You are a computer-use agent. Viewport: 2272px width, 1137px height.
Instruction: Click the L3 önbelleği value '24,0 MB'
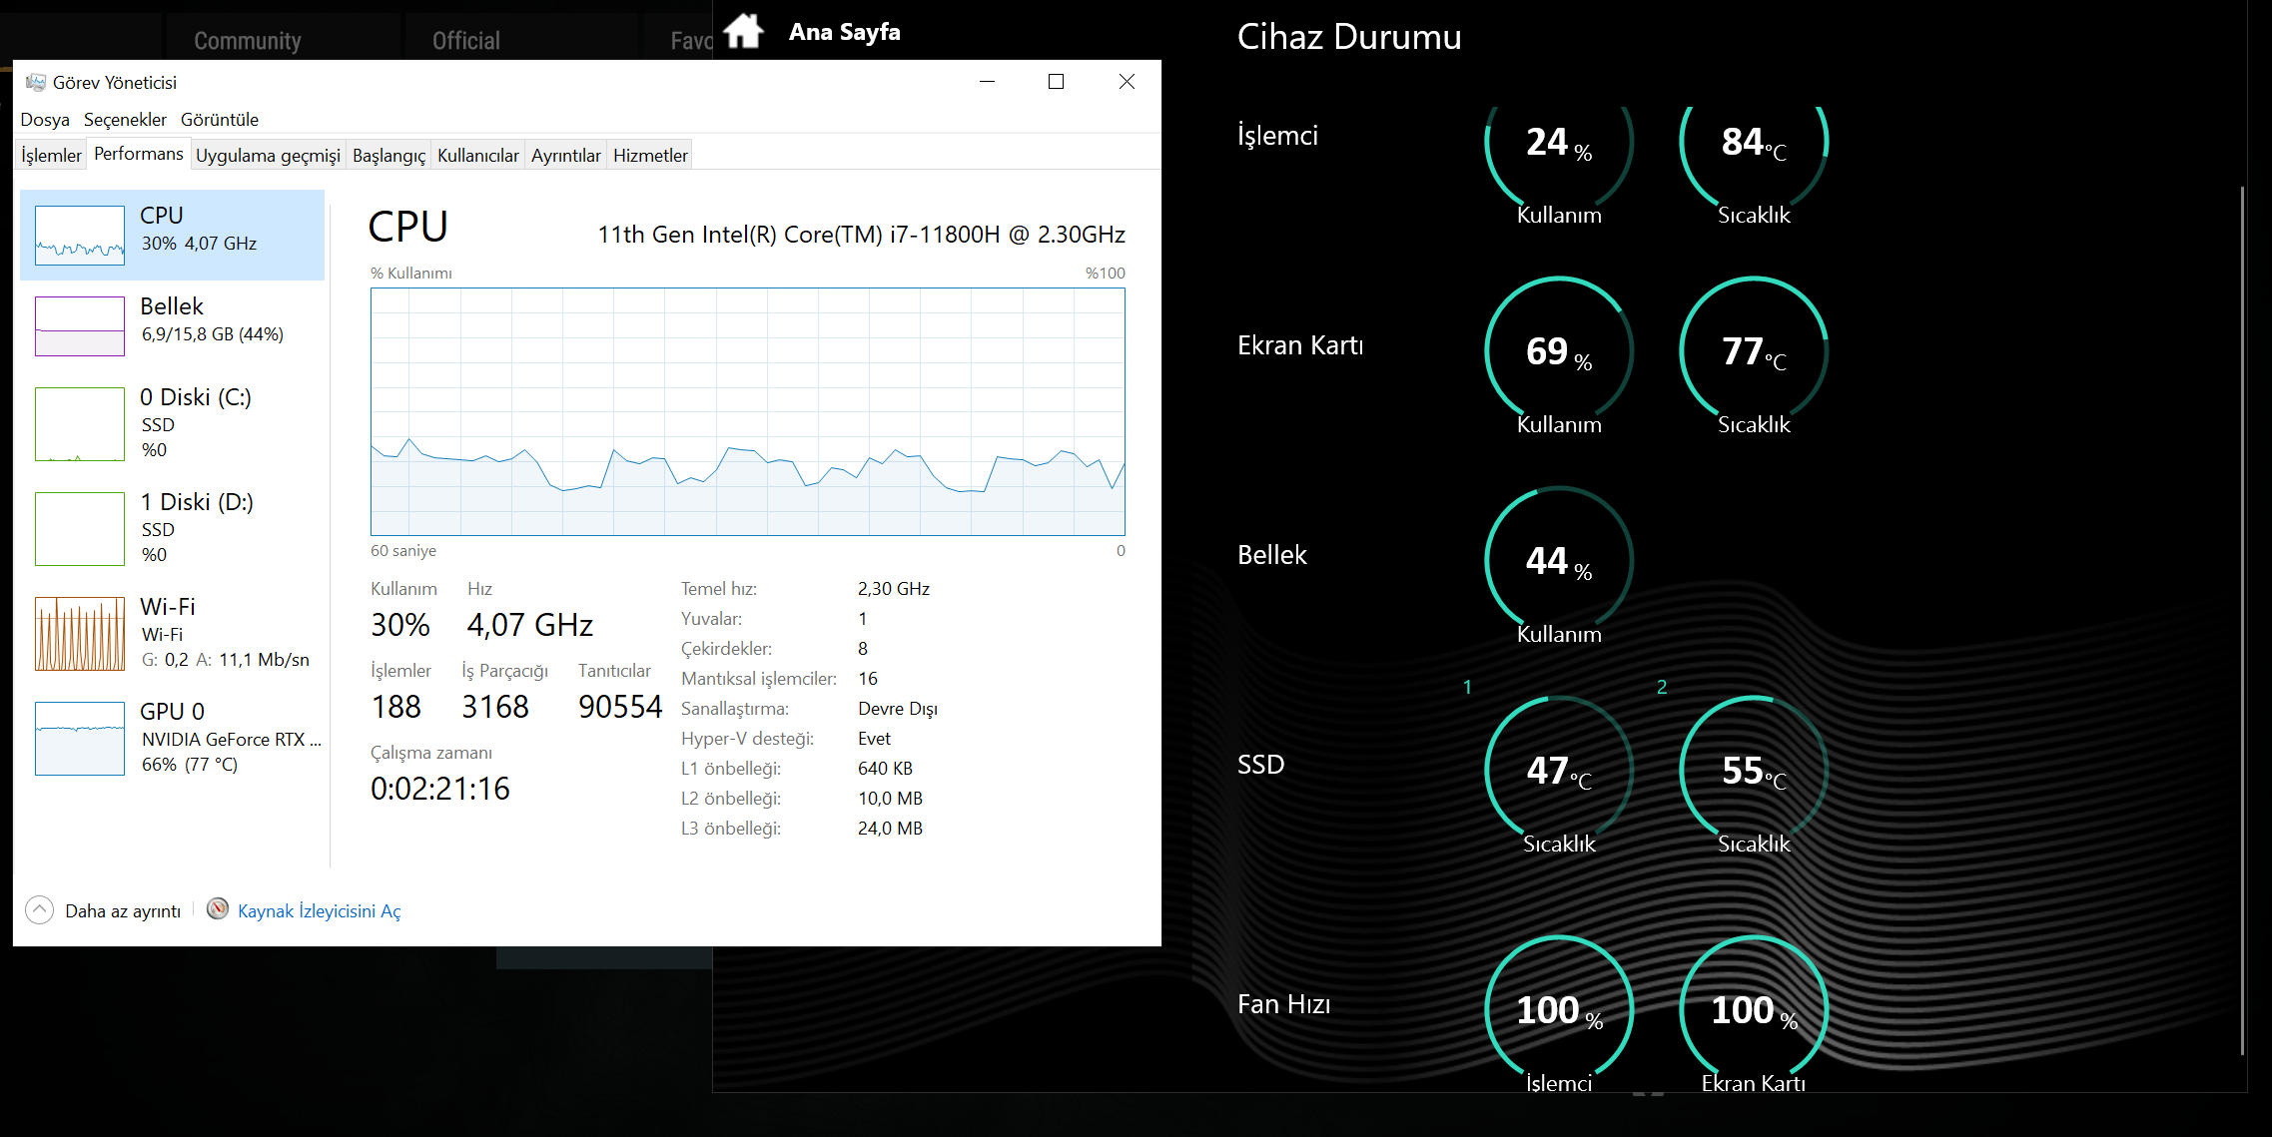tap(891, 829)
